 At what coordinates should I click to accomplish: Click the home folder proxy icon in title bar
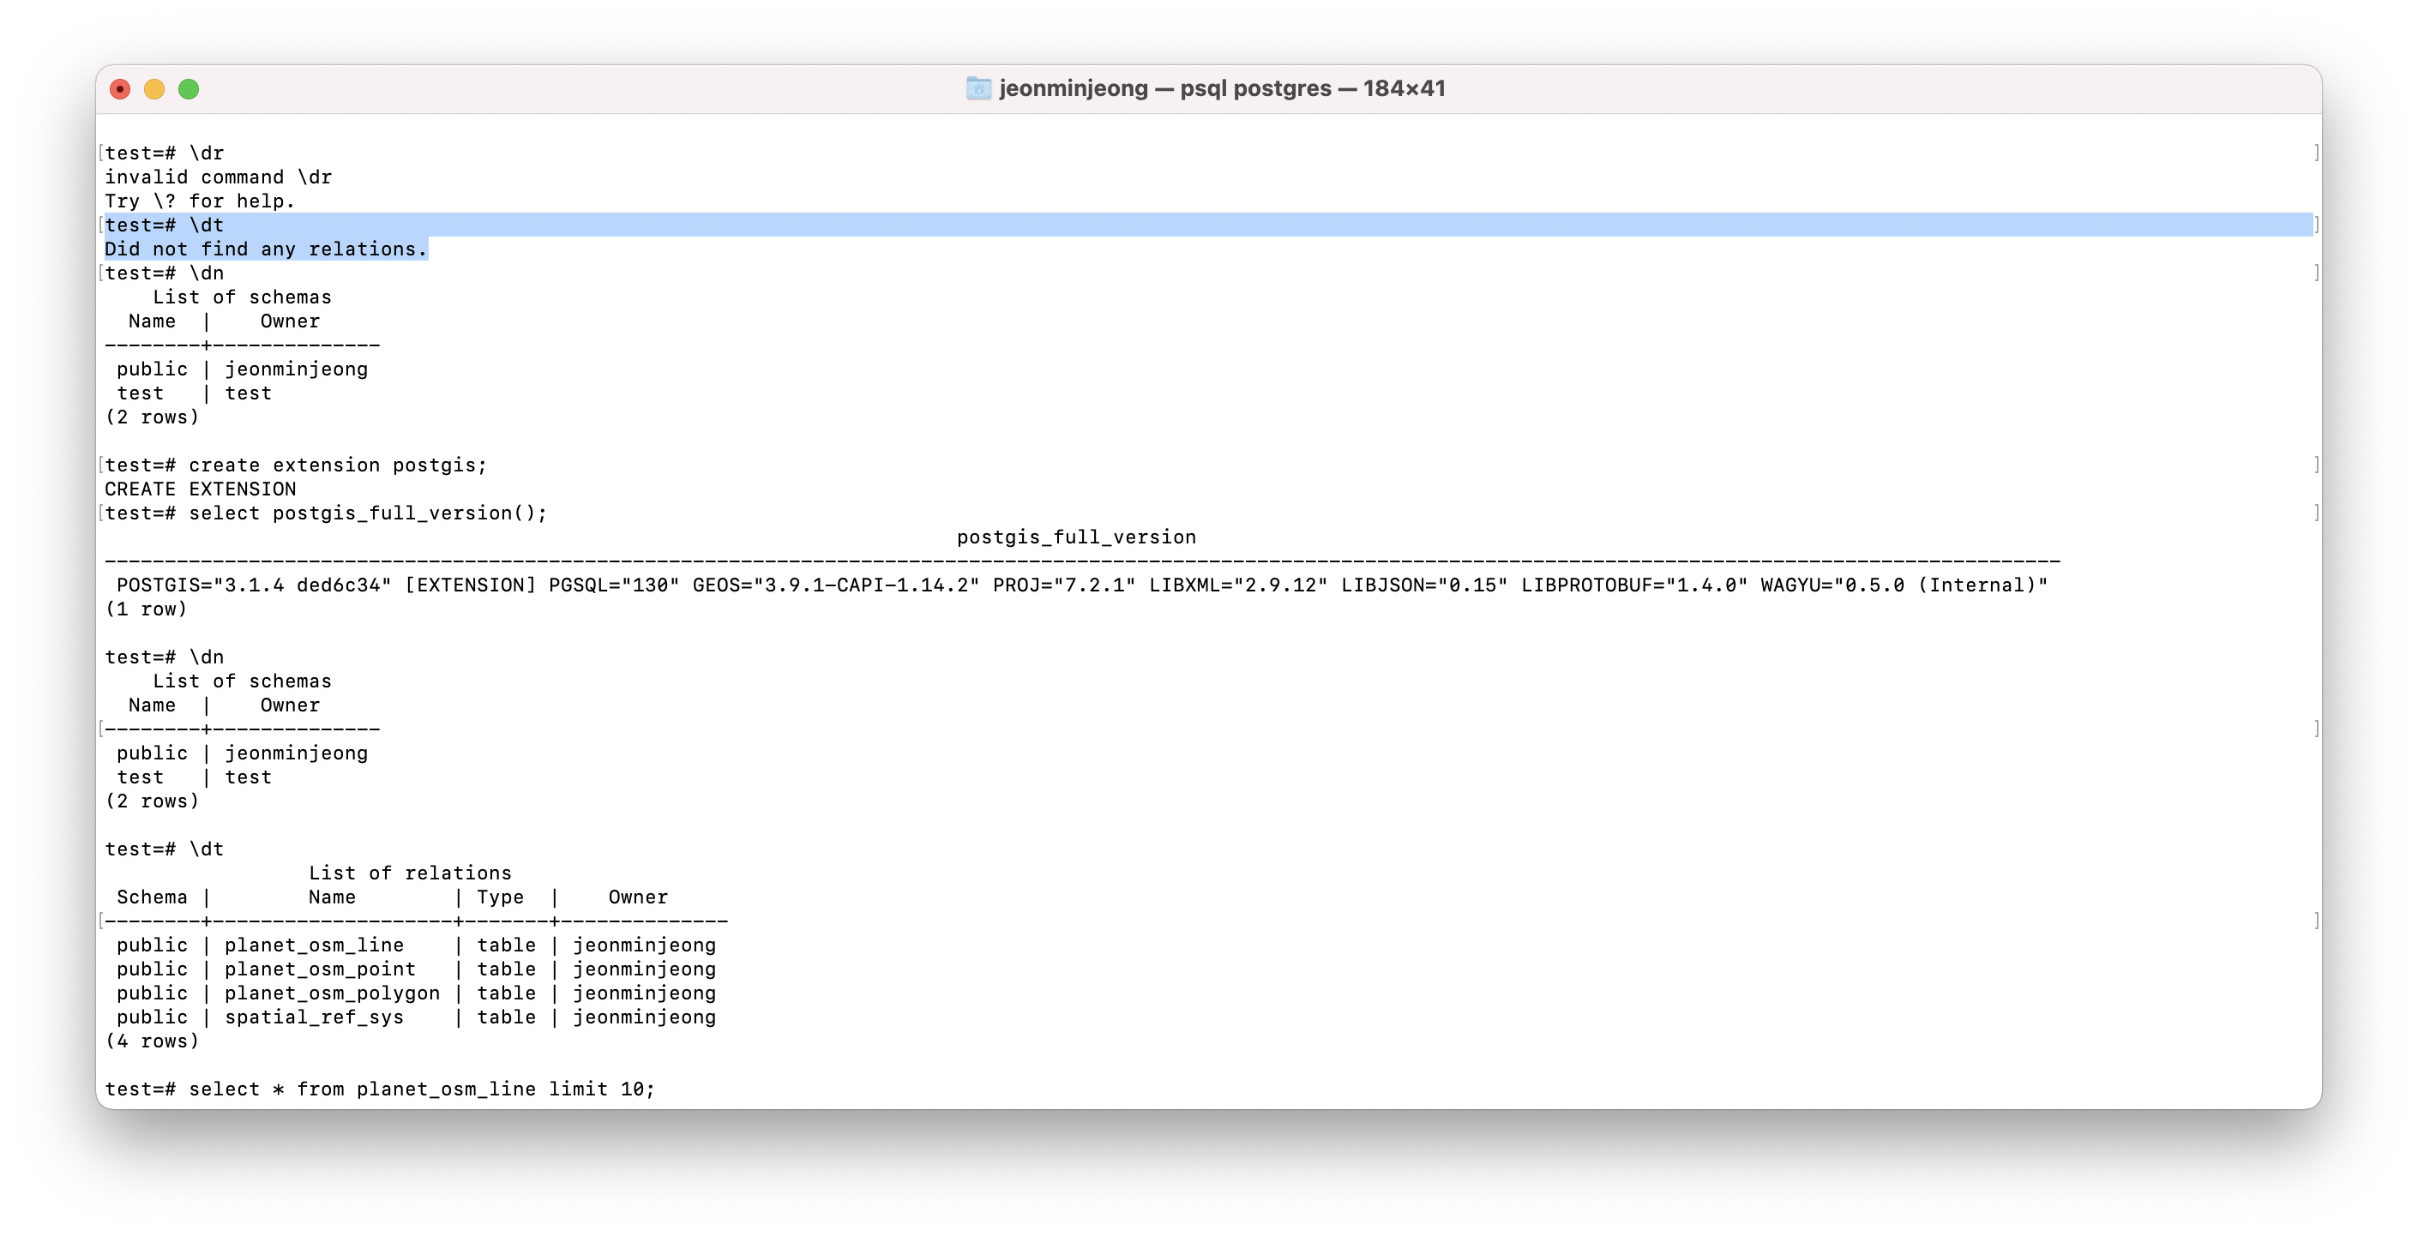[978, 88]
